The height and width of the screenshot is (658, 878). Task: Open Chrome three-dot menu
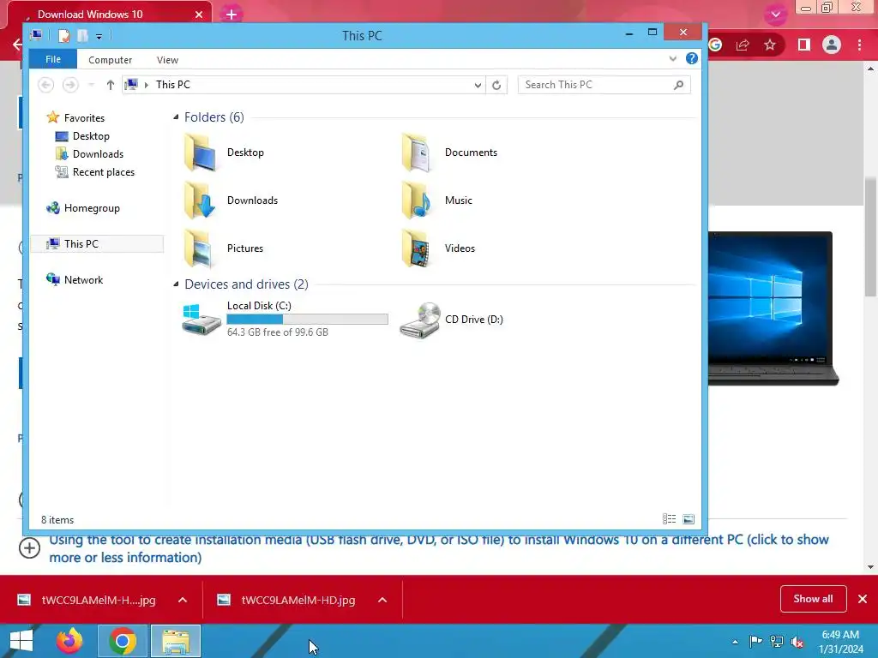(859, 45)
